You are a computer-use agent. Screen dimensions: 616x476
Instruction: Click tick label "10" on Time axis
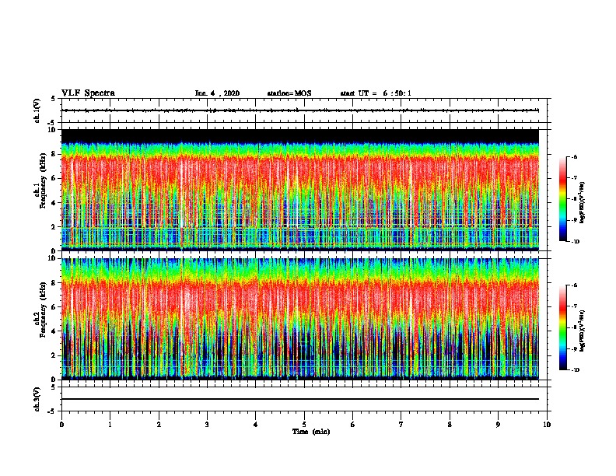click(x=547, y=425)
